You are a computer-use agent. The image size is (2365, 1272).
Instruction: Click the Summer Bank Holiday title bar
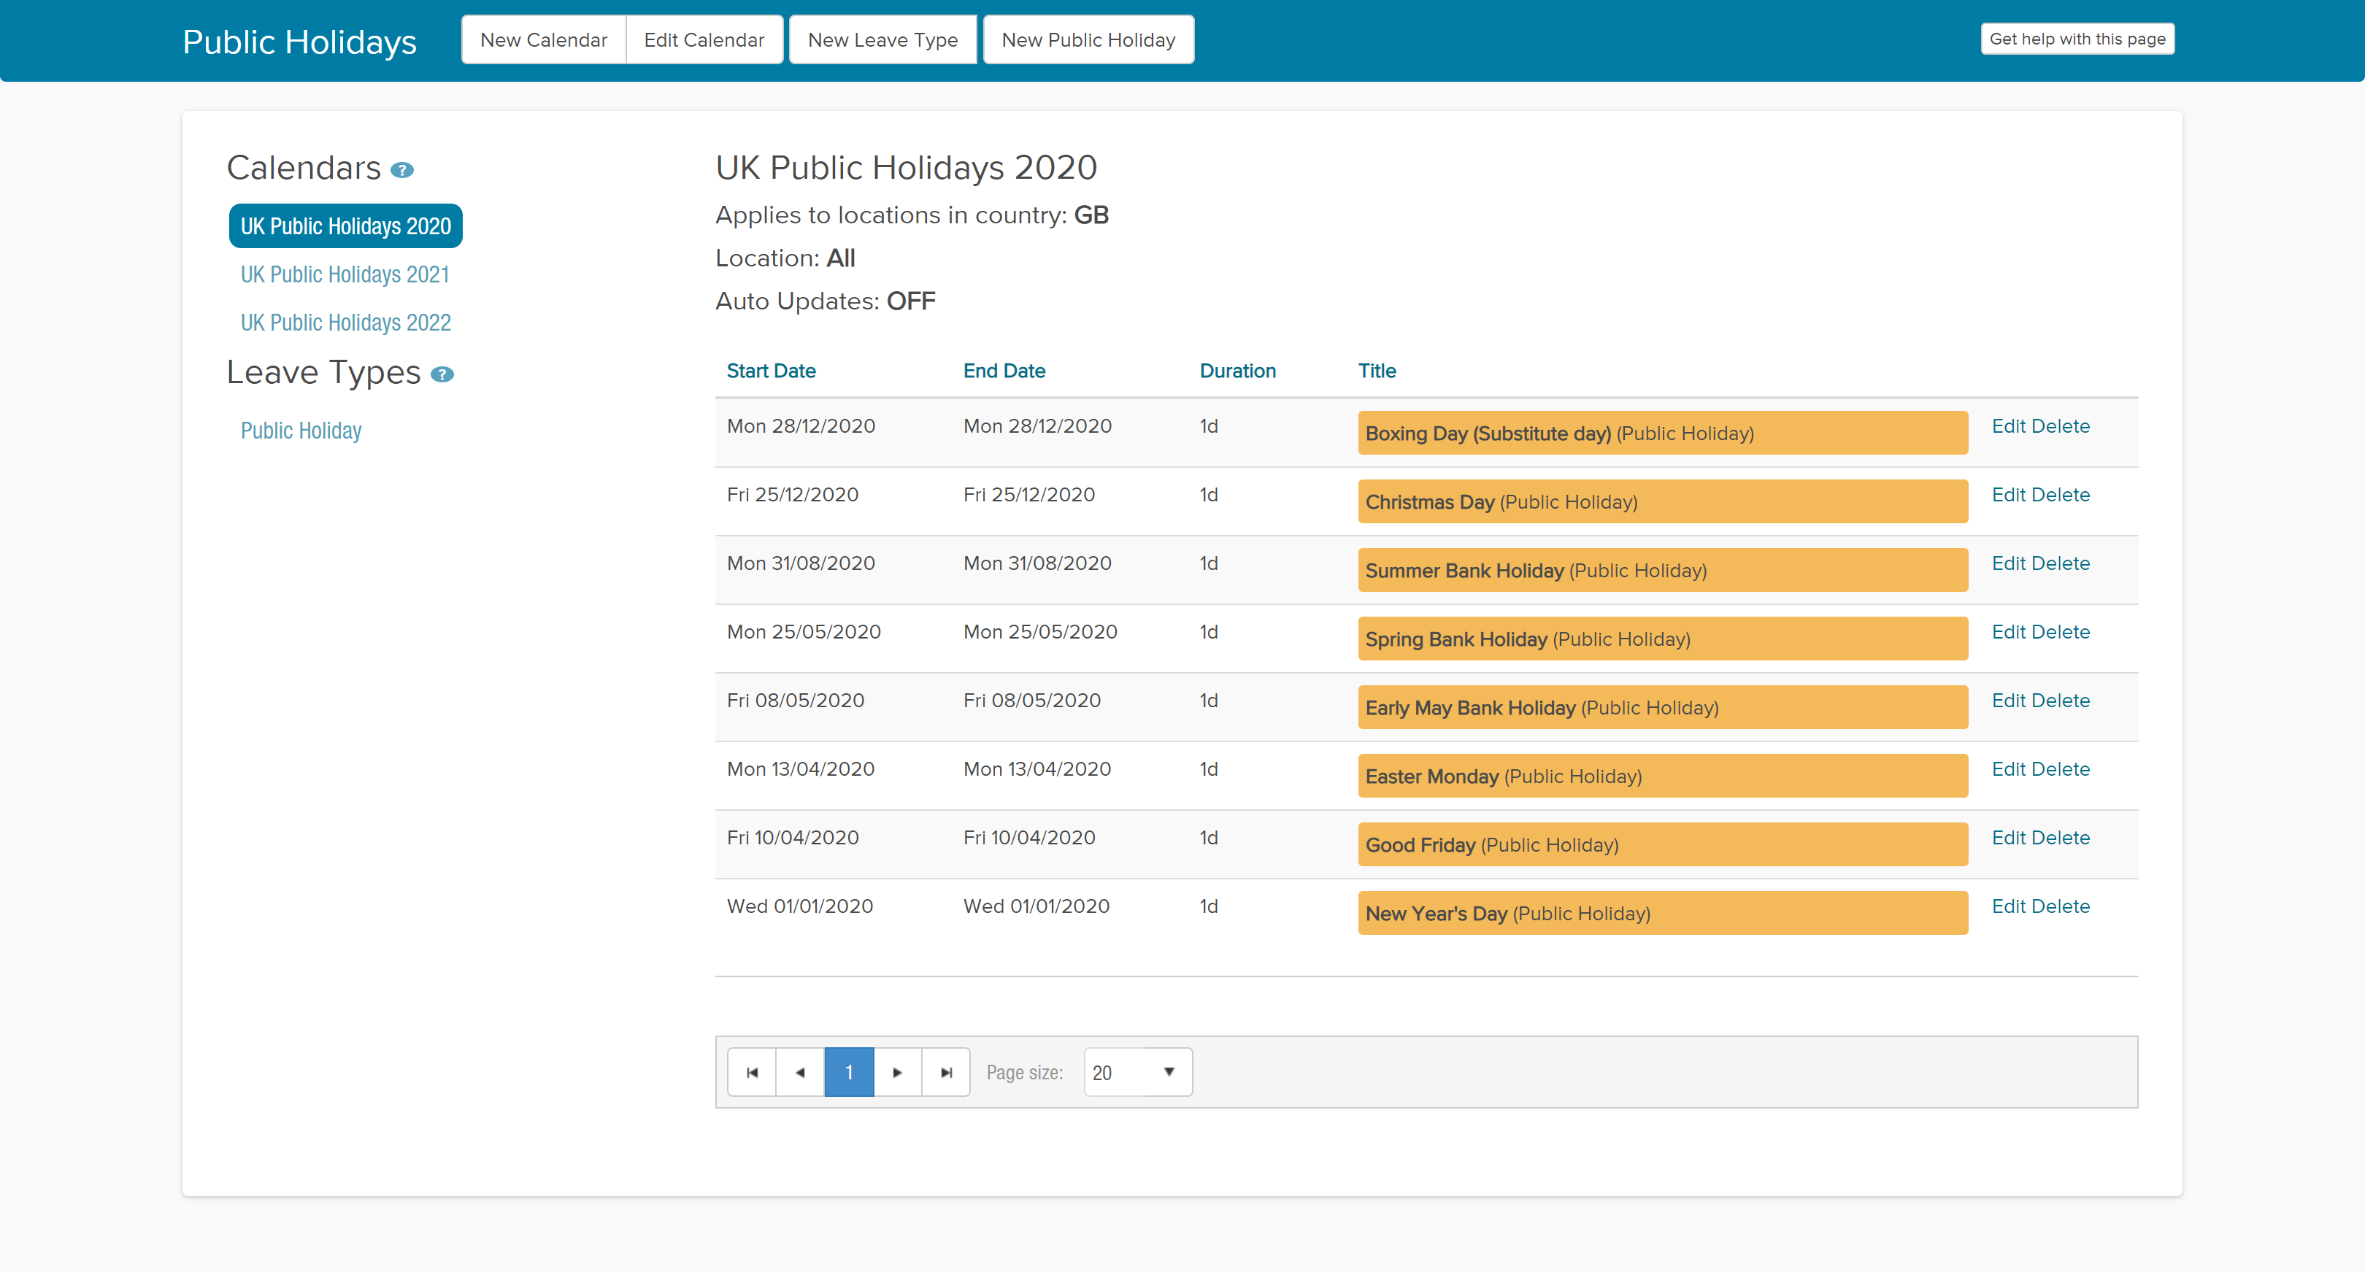[1663, 571]
